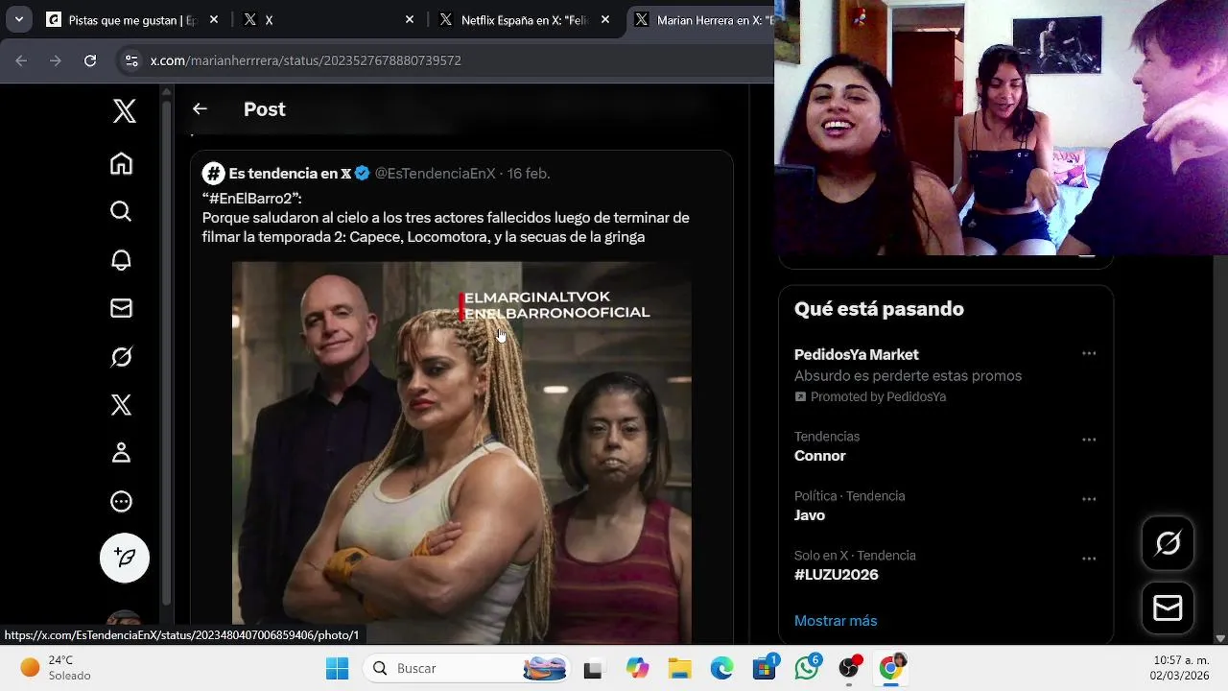
Task: Click 'Es tendencia en X' hashtag avatar
Action: [x=213, y=174]
